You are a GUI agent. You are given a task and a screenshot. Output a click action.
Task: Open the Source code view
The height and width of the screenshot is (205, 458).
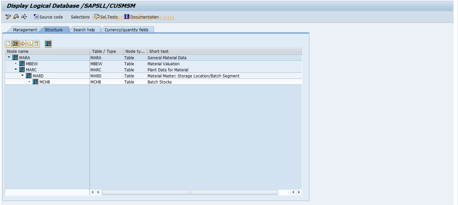coord(48,17)
